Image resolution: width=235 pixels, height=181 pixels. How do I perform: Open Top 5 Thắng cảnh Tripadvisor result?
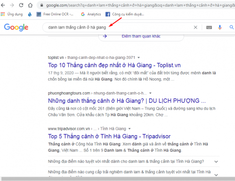[109, 137]
